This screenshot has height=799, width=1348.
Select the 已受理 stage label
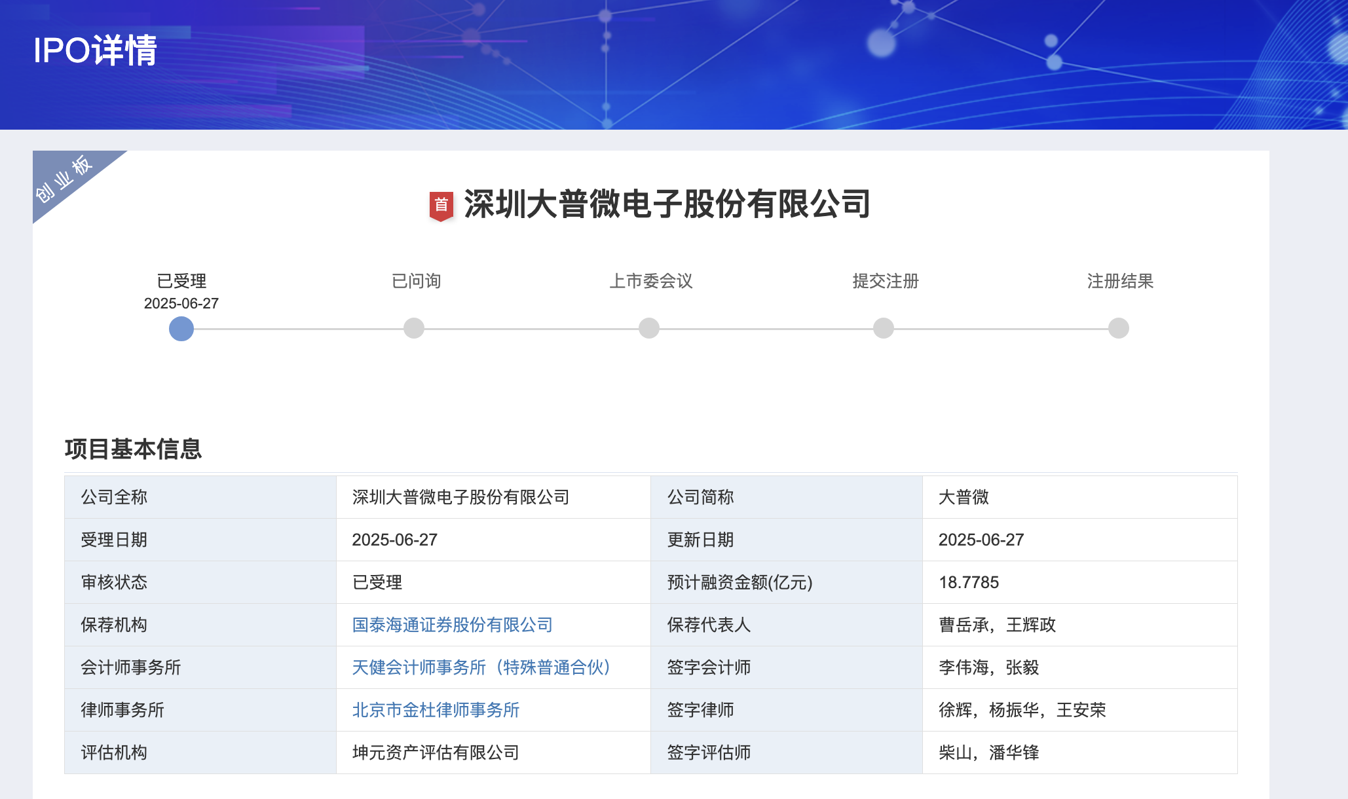pos(181,281)
